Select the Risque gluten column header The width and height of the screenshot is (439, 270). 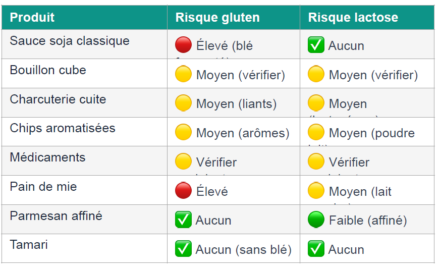tap(217, 18)
